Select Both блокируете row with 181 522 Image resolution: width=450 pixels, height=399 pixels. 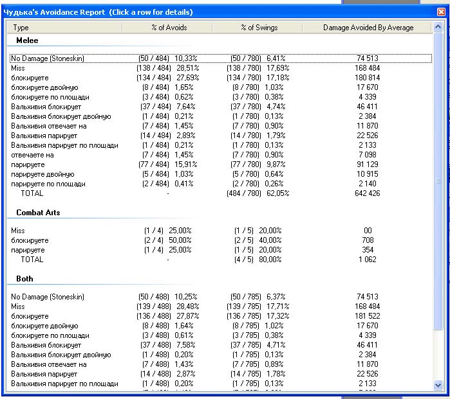220,316
